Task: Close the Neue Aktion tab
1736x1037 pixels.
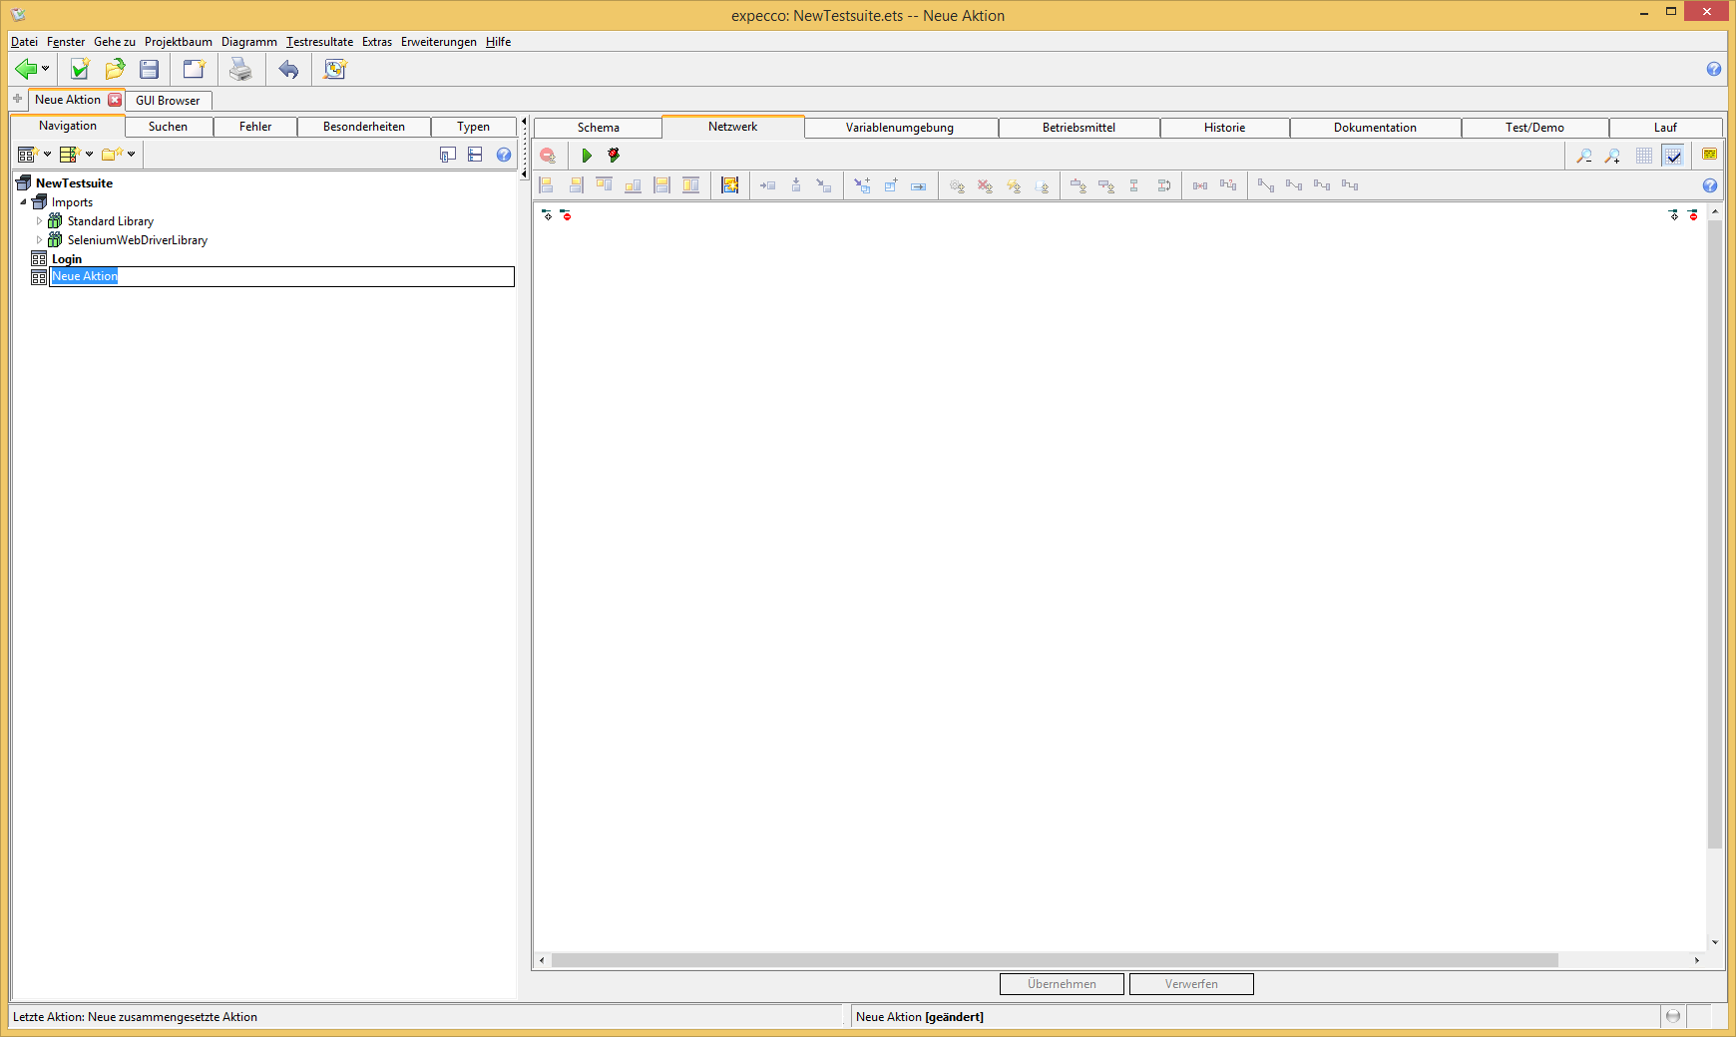Action: click(115, 100)
